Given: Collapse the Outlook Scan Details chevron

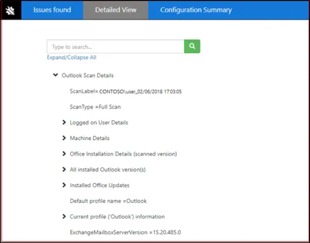Looking at the screenshot, I should [56, 75].
